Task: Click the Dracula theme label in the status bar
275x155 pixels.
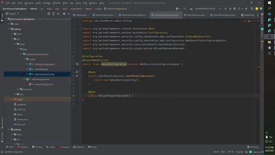Action: (257, 152)
